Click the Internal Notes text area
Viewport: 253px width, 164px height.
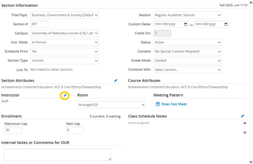(x=58, y=155)
